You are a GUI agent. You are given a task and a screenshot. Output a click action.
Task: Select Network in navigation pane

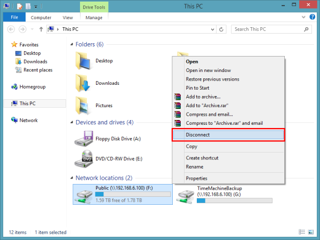point(25,120)
